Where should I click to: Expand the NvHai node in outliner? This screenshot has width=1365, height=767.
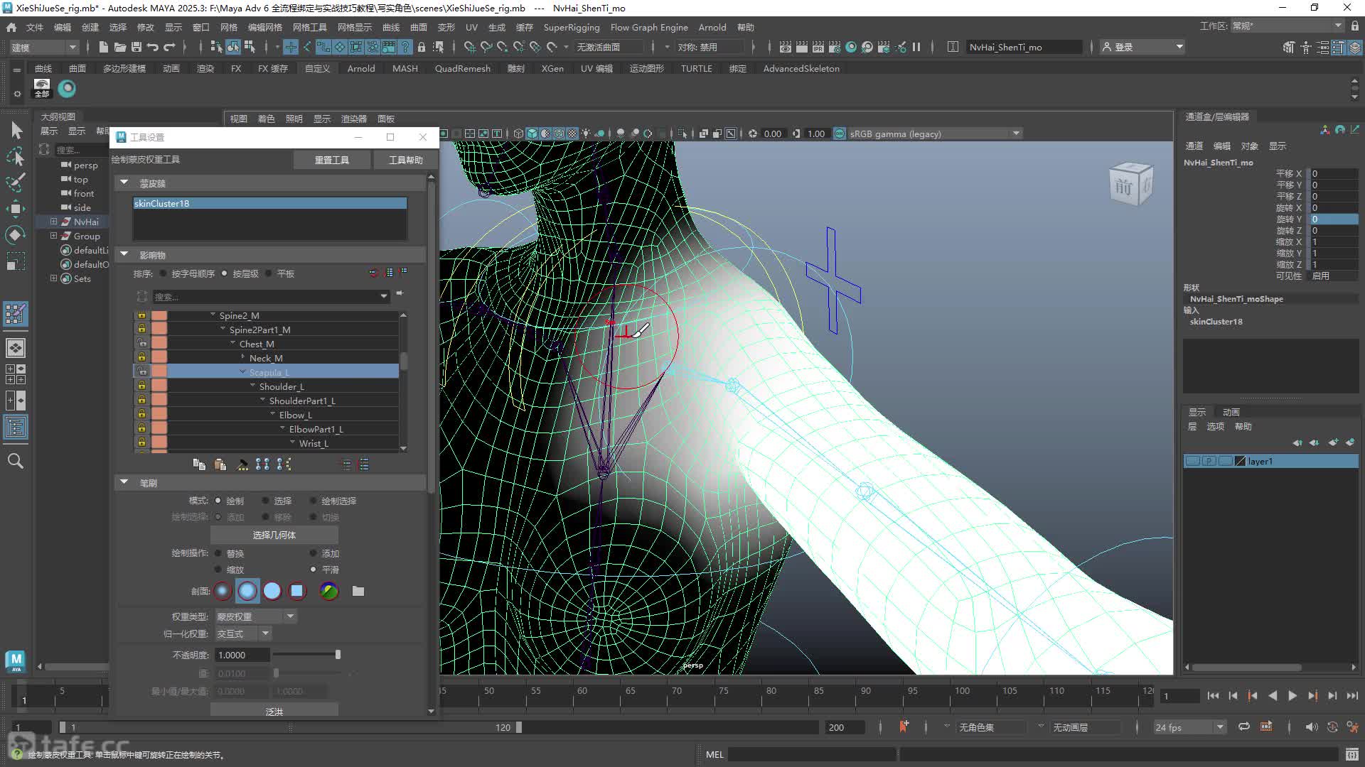click(x=53, y=222)
